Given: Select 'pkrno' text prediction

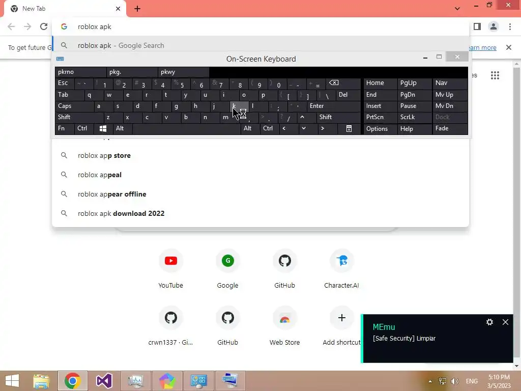Looking at the screenshot, I should coord(81,72).
